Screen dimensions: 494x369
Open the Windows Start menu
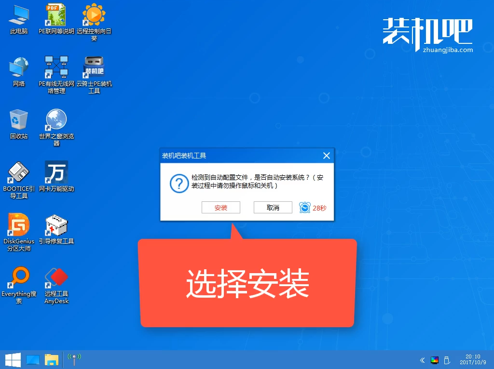[13, 359]
